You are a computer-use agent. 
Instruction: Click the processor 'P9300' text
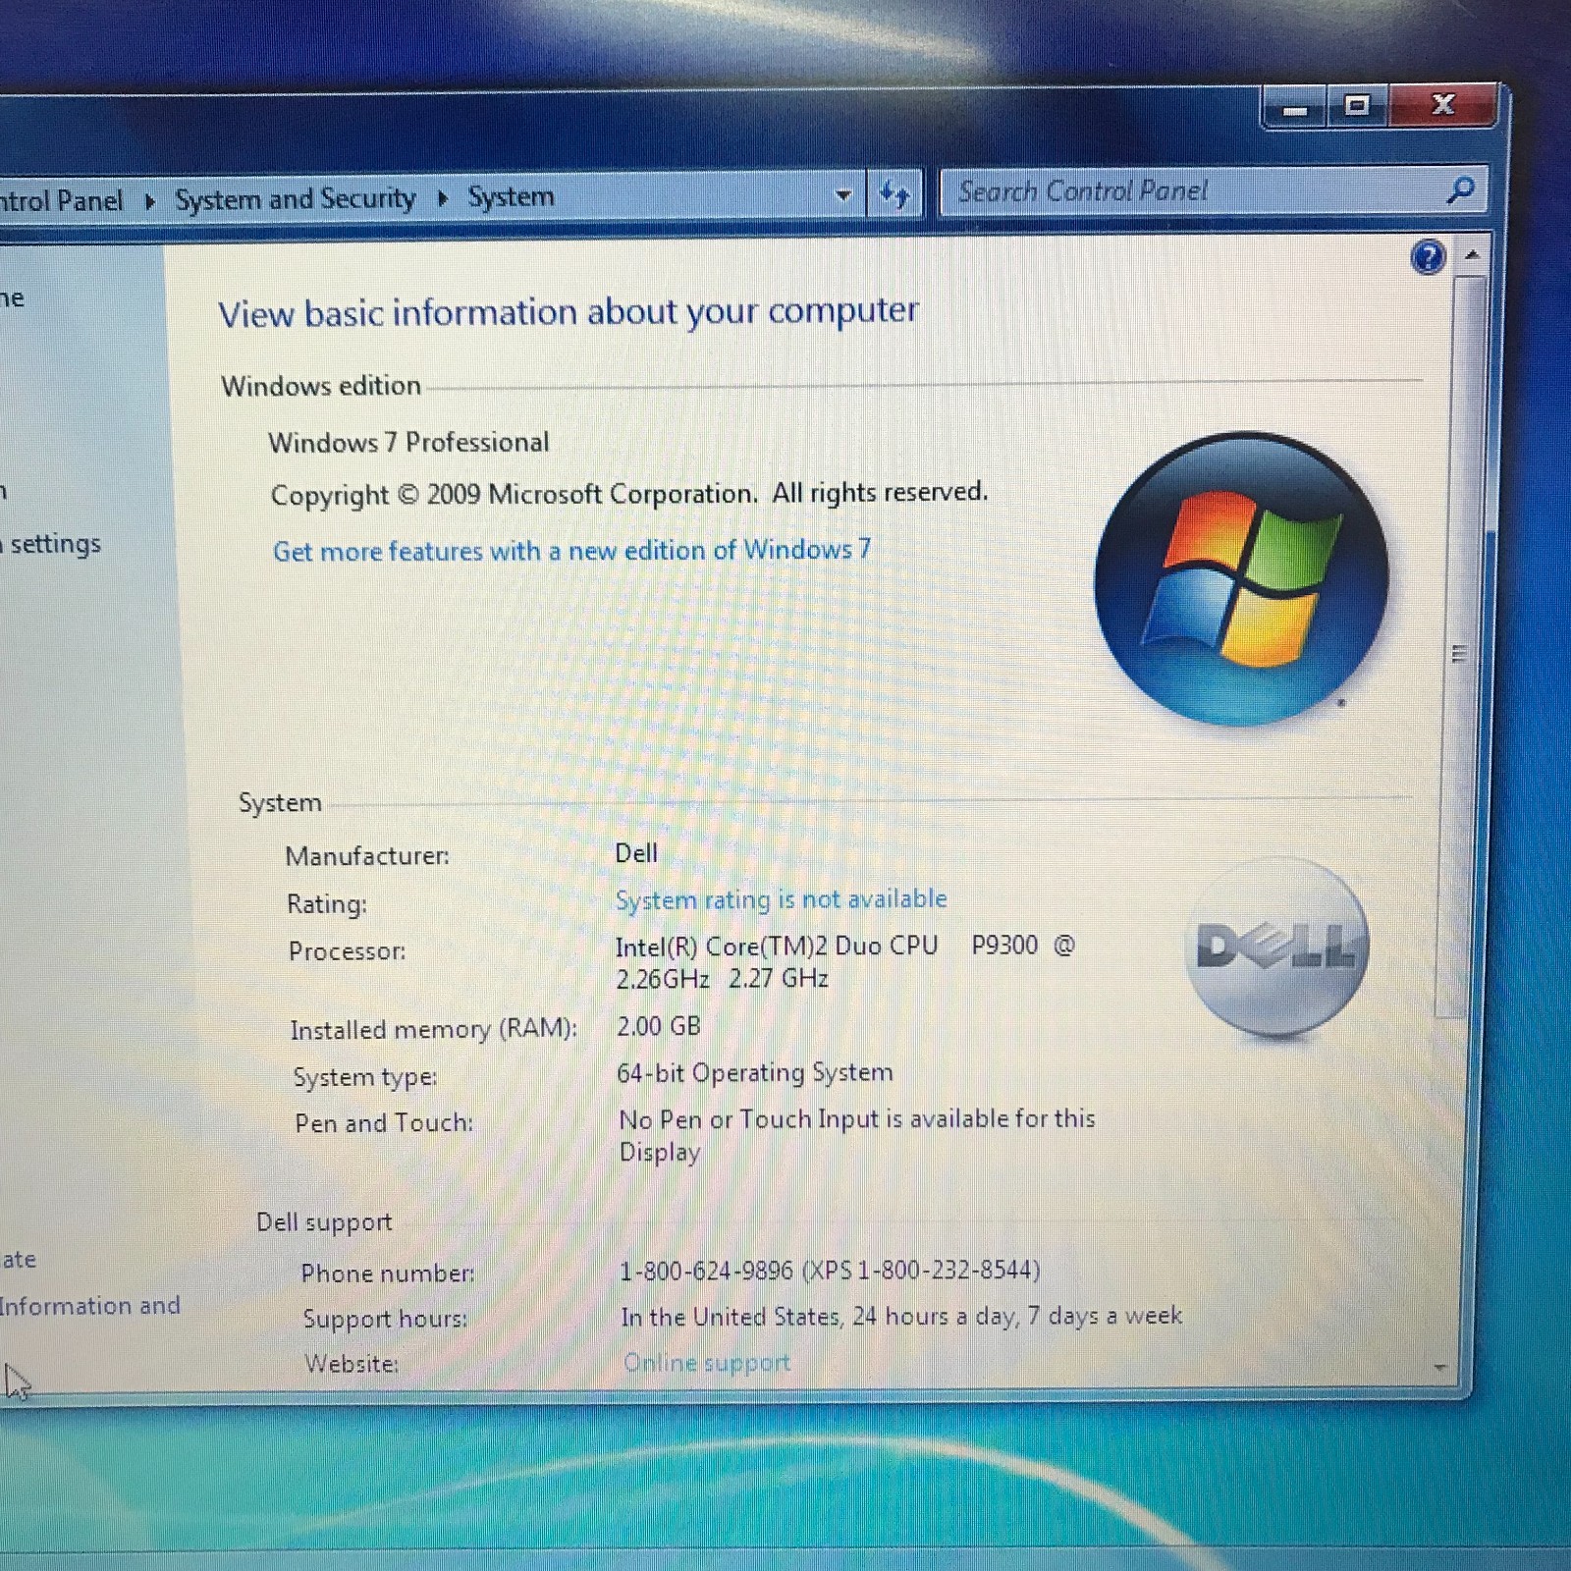tap(1004, 946)
